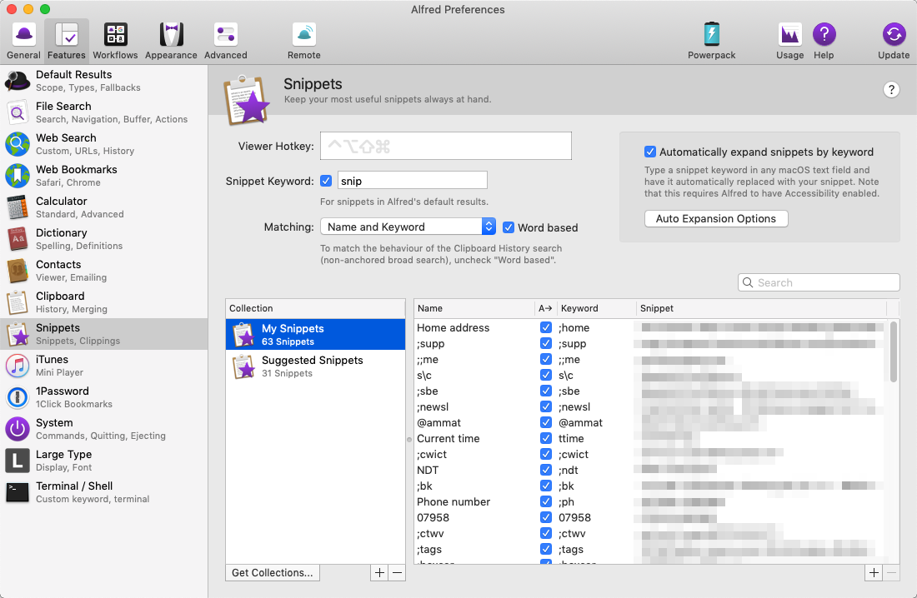Select the Large Type sidebar icon
The height and width of the screenshot is (598, 917).
pos(18,460)
